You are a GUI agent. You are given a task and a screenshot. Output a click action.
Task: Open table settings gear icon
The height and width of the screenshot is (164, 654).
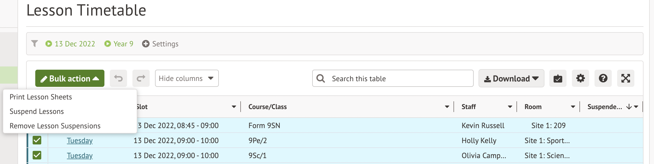point(580,78)
